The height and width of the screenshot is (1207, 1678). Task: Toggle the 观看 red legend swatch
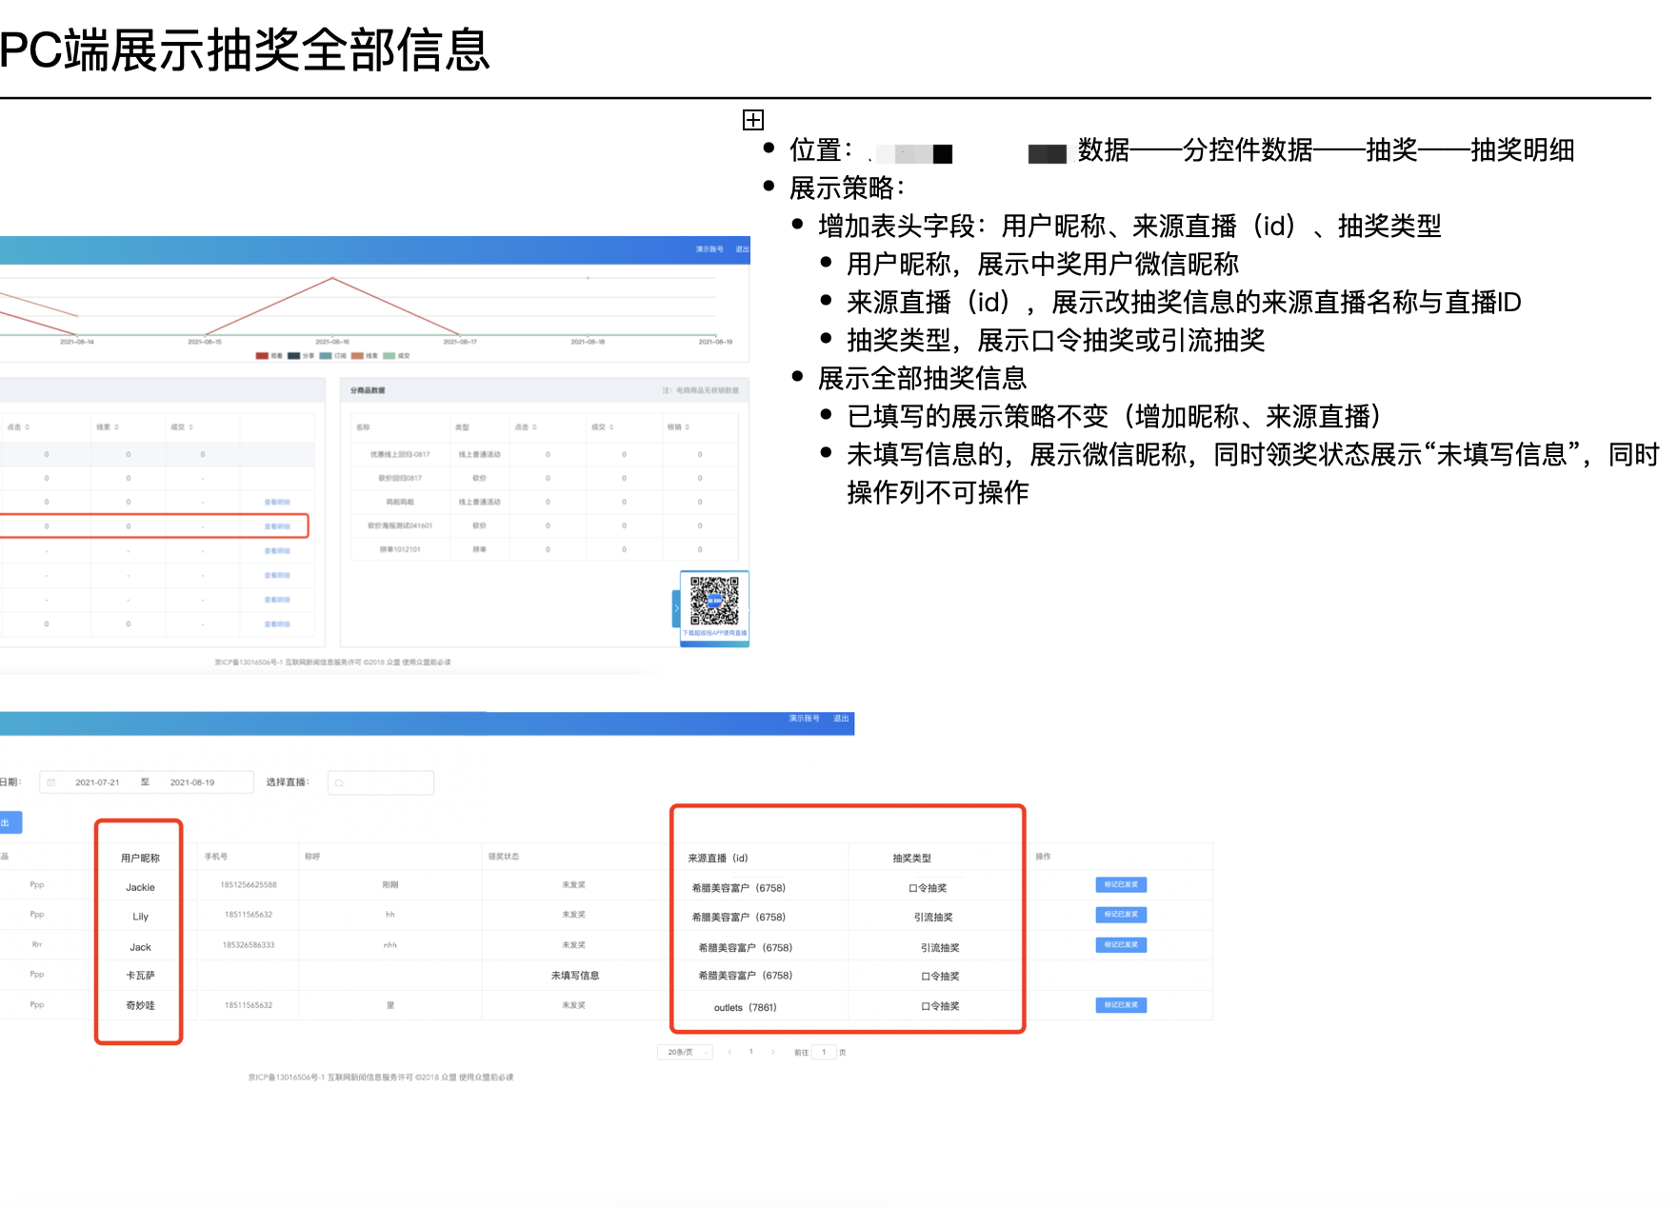[x=262, y=356]
